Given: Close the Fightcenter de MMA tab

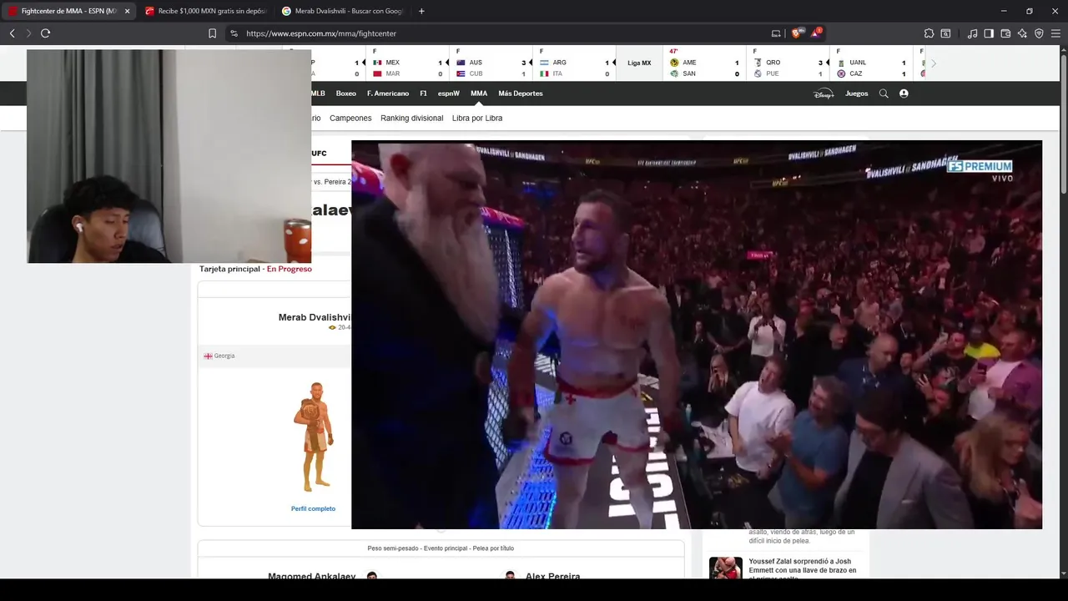Looking at the screenshot, I should 127,11.
